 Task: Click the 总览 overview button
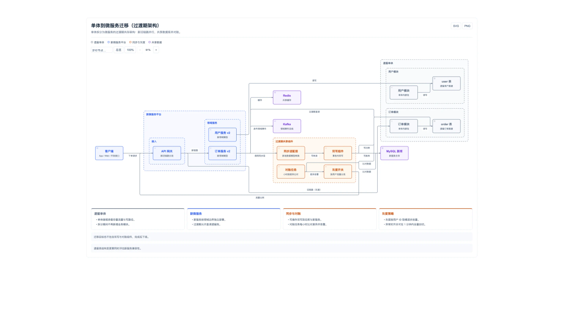118,50
